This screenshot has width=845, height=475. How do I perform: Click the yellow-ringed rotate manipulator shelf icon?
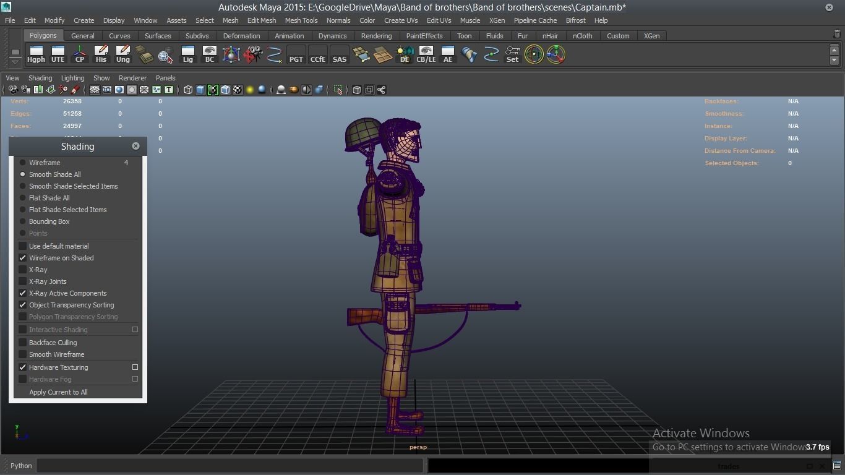tap(534, 54)
